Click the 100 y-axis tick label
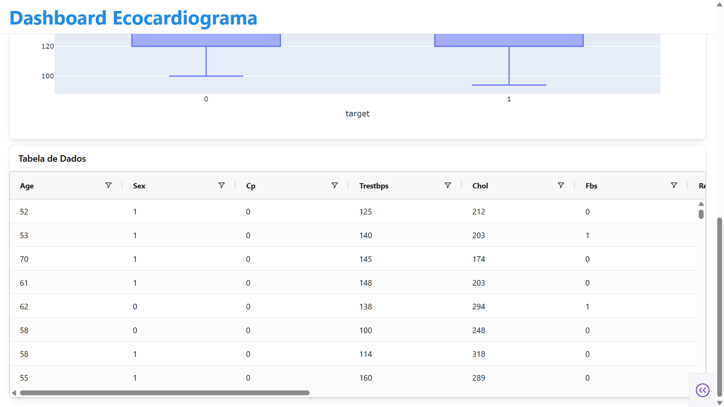Screen dimensions: 724x407 click(x=48, y=76)
